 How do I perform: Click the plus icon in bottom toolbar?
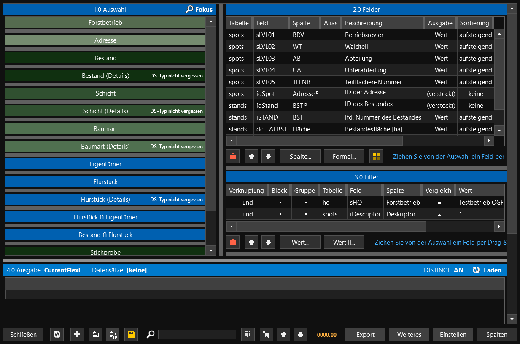tap(77, 334)
